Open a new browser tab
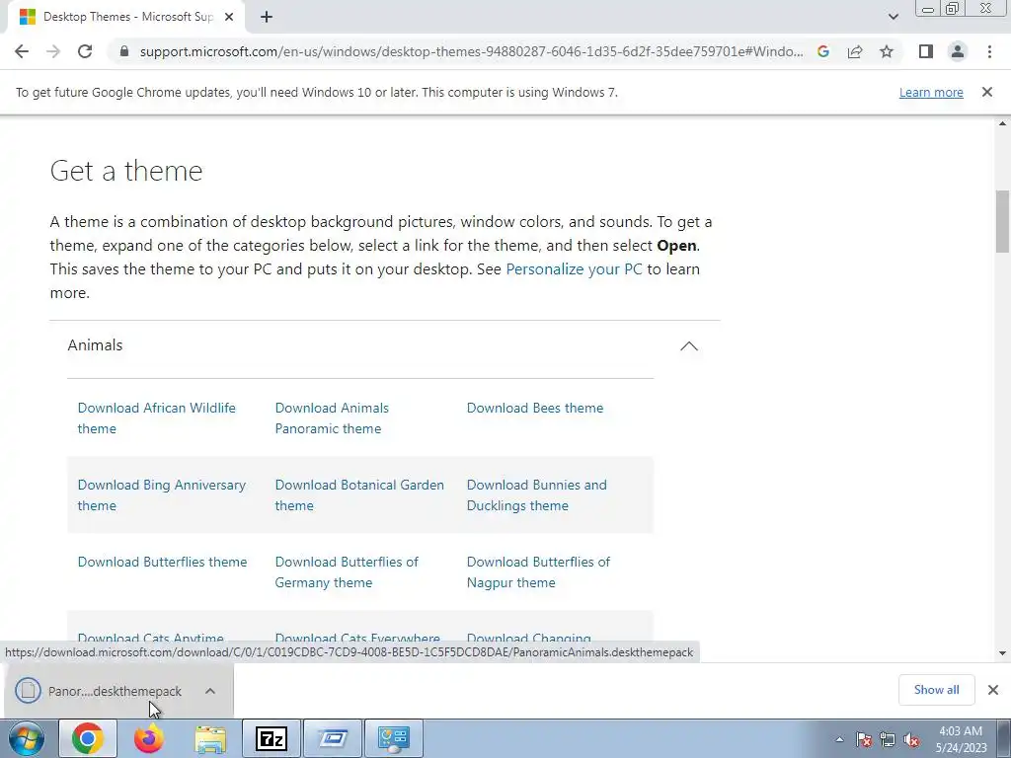Viewport: 1011px width, 758px height. pyautogui.click(x=267, y=17)
